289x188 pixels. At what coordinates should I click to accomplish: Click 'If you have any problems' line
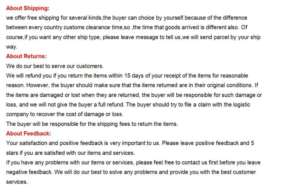(133, 162)
